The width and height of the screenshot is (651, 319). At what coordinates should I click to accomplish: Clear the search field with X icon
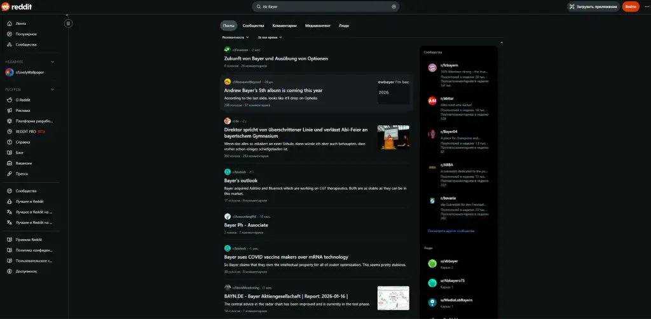[394, 6]
